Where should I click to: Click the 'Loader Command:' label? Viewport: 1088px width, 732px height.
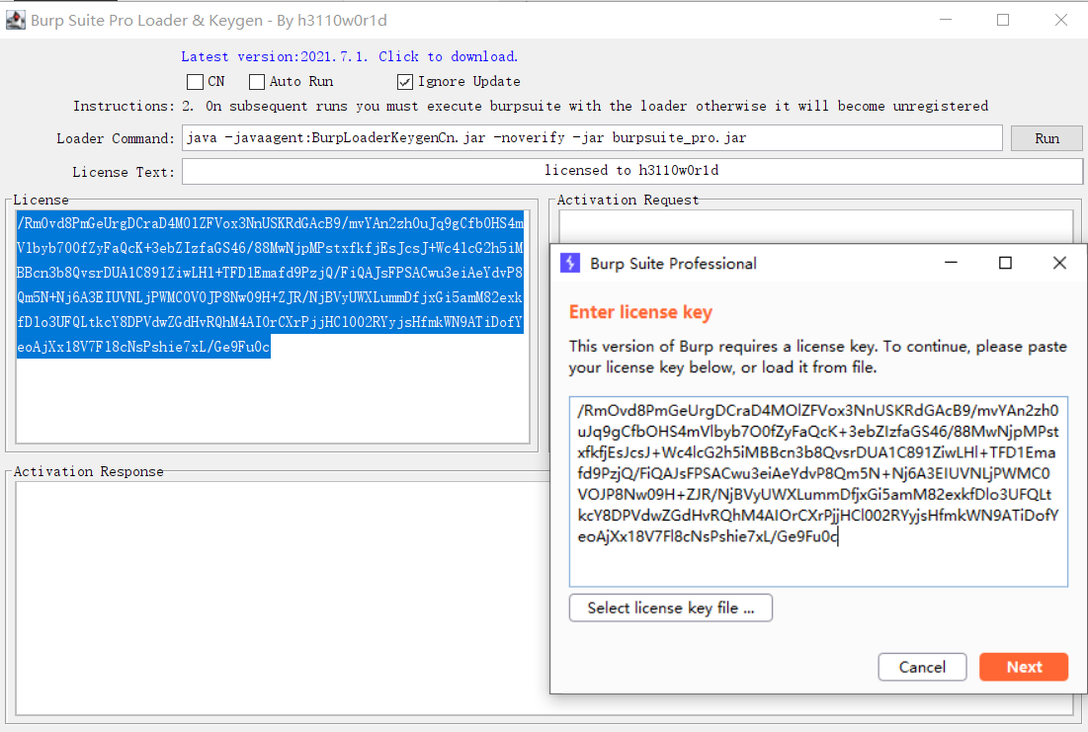[116, 138]
